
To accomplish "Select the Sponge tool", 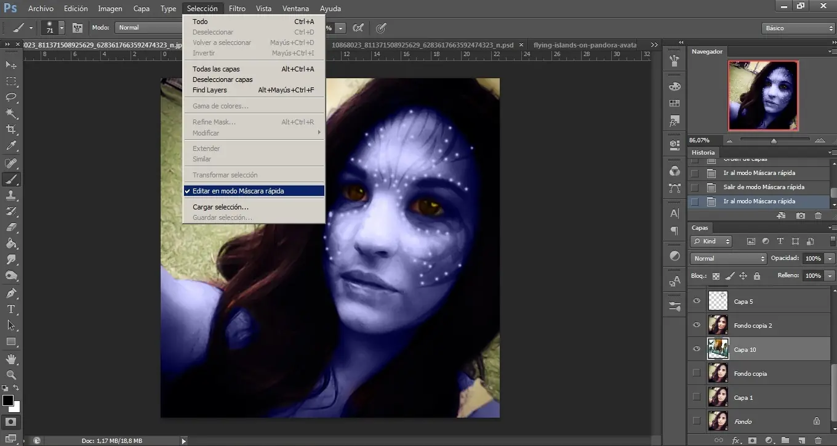I will (x=11, y=275).
